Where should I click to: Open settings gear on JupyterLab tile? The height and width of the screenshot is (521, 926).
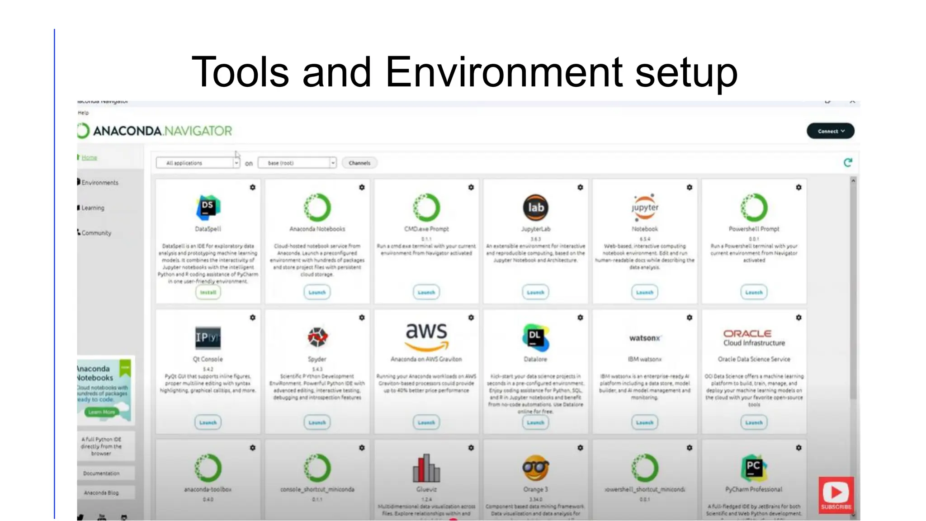tap(580, 187)
